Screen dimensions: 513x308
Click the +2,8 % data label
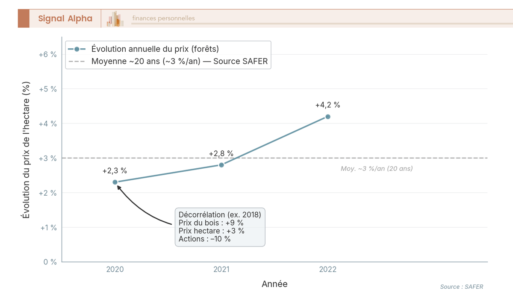(221, 153)
